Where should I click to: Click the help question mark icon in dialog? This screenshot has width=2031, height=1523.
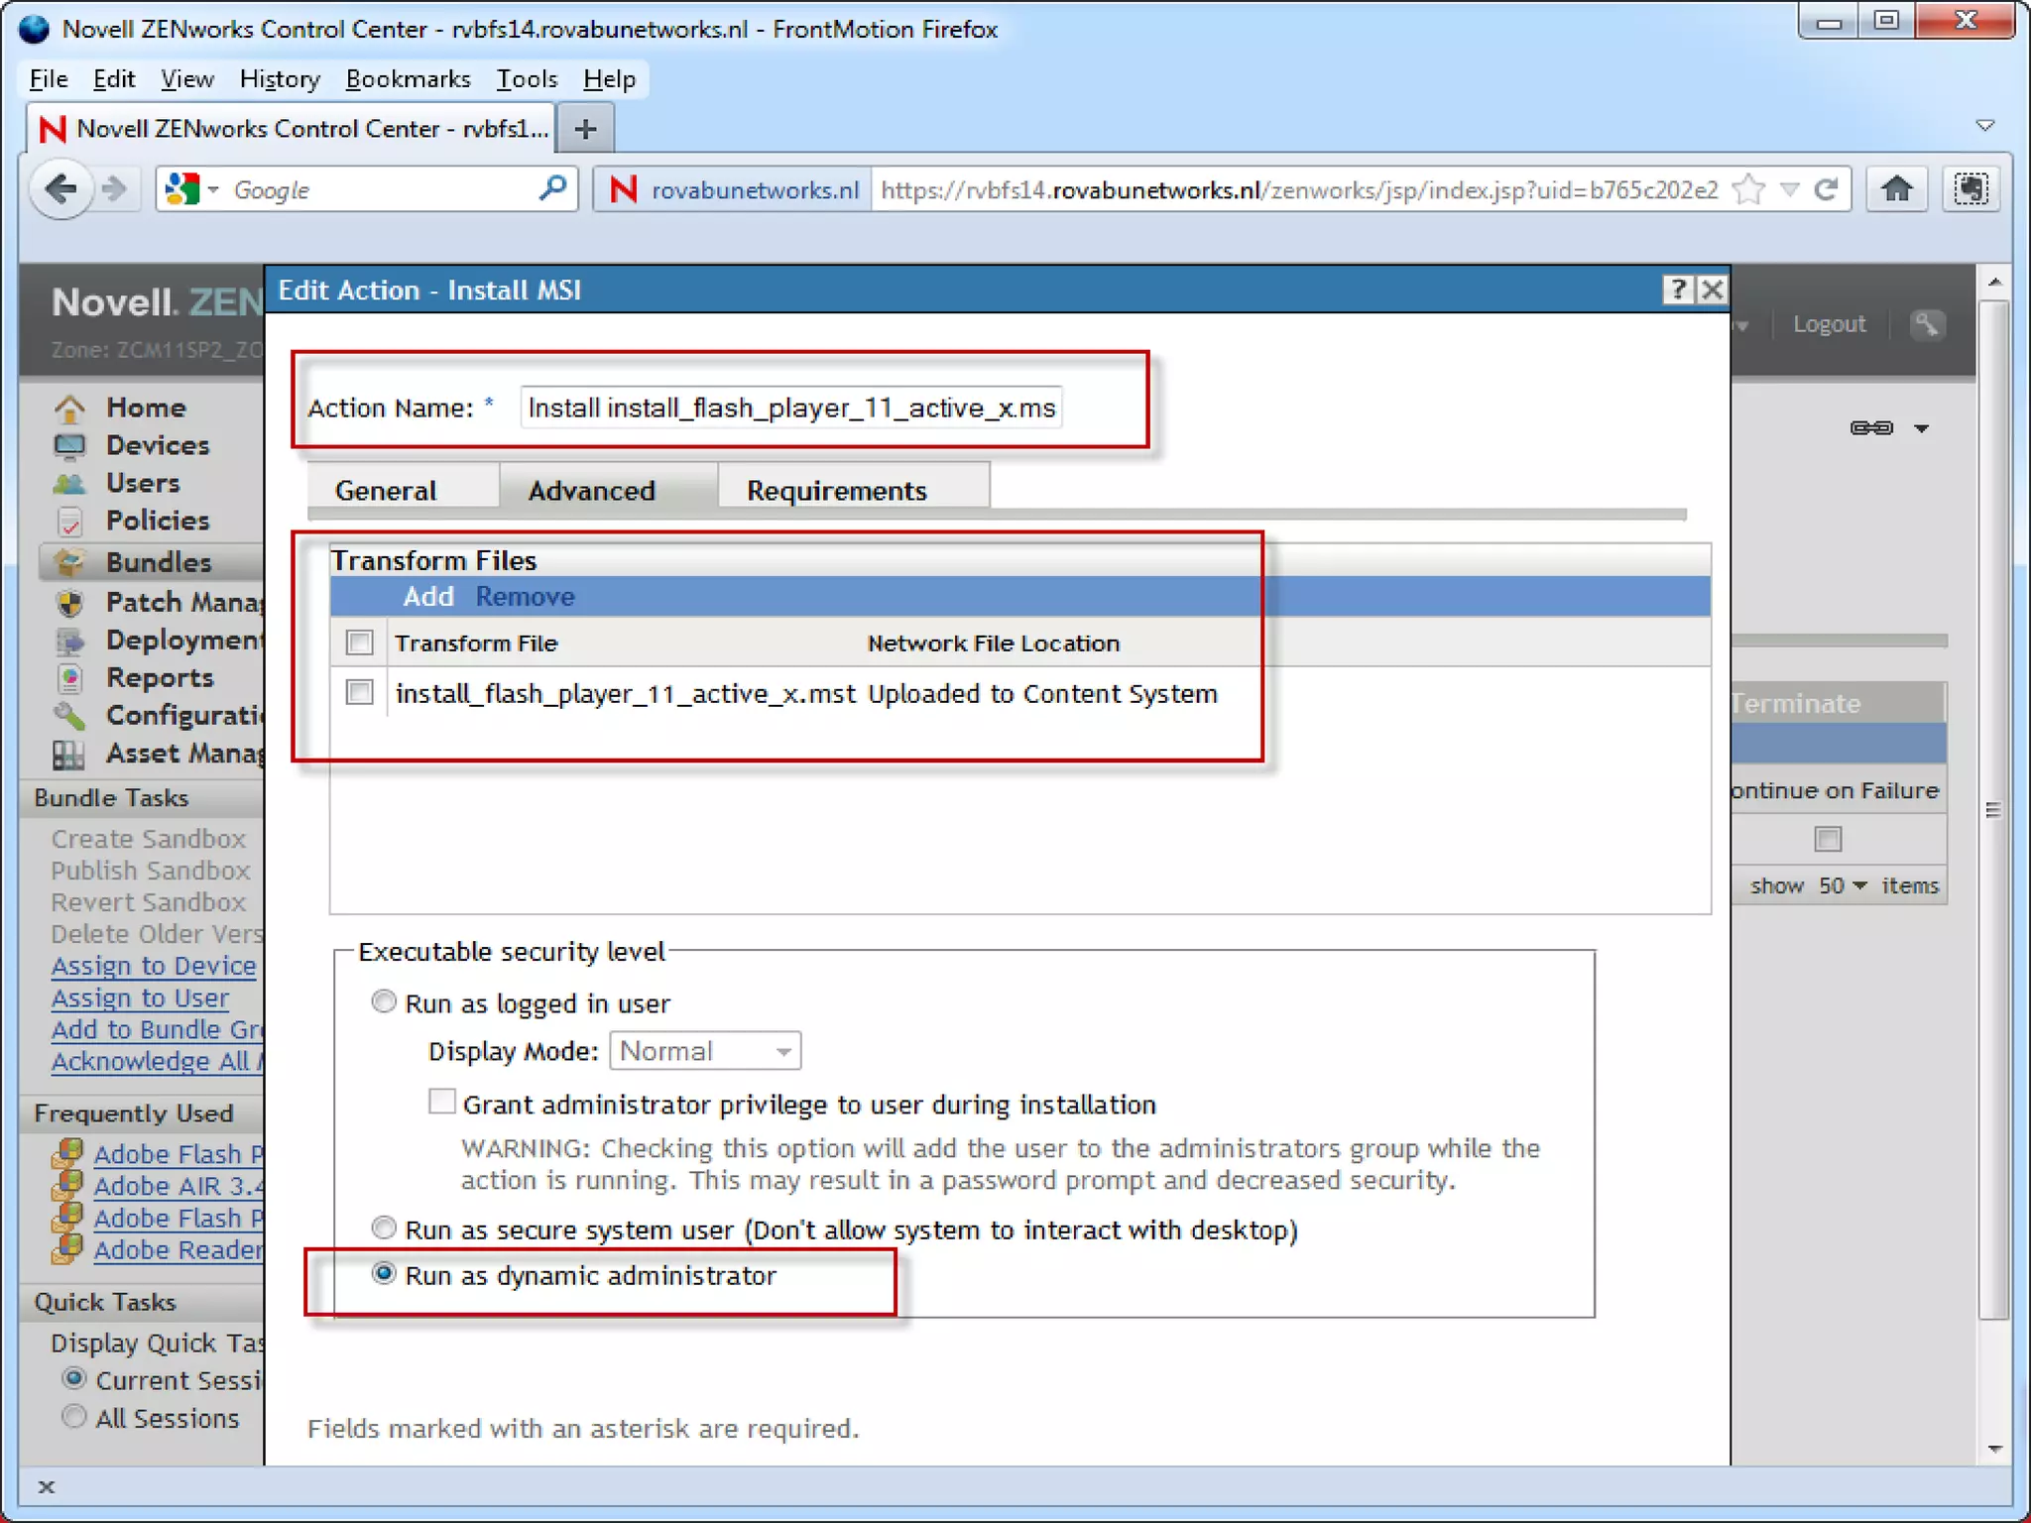click(x=1677, y=290)
